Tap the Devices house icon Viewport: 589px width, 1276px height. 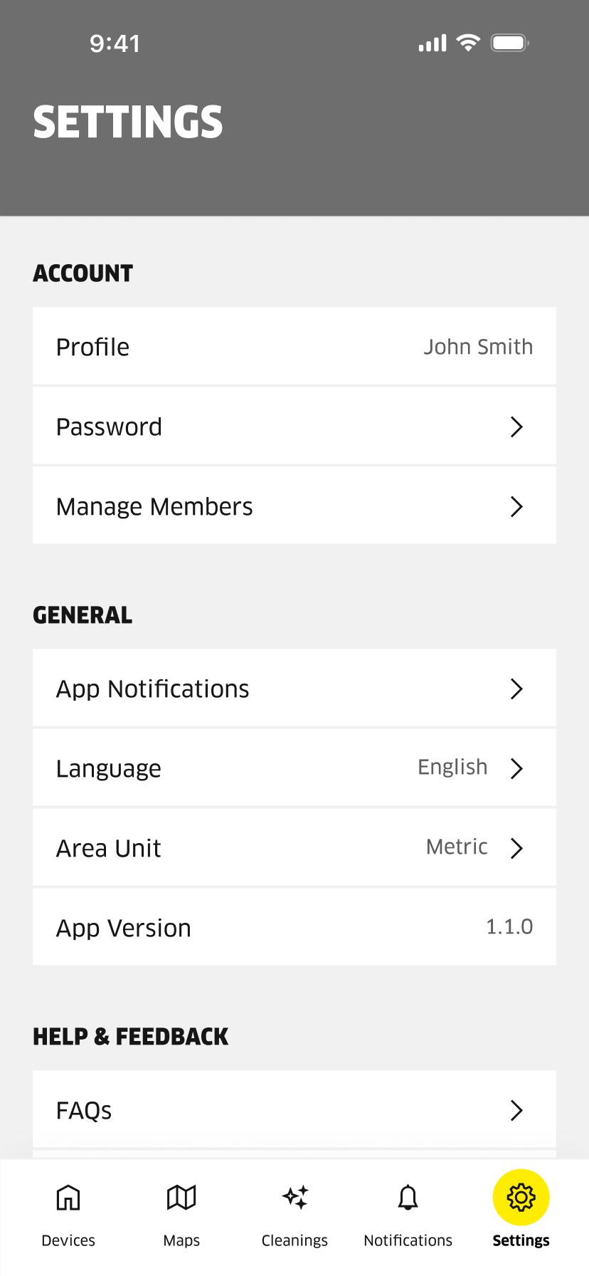point(68,1198)
